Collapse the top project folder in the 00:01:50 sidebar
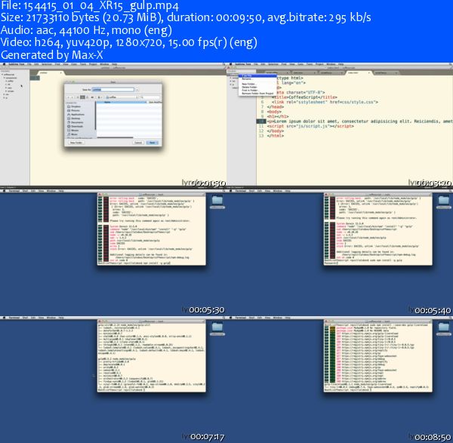The height and width of the screenshot is (443, 453). 2,75
